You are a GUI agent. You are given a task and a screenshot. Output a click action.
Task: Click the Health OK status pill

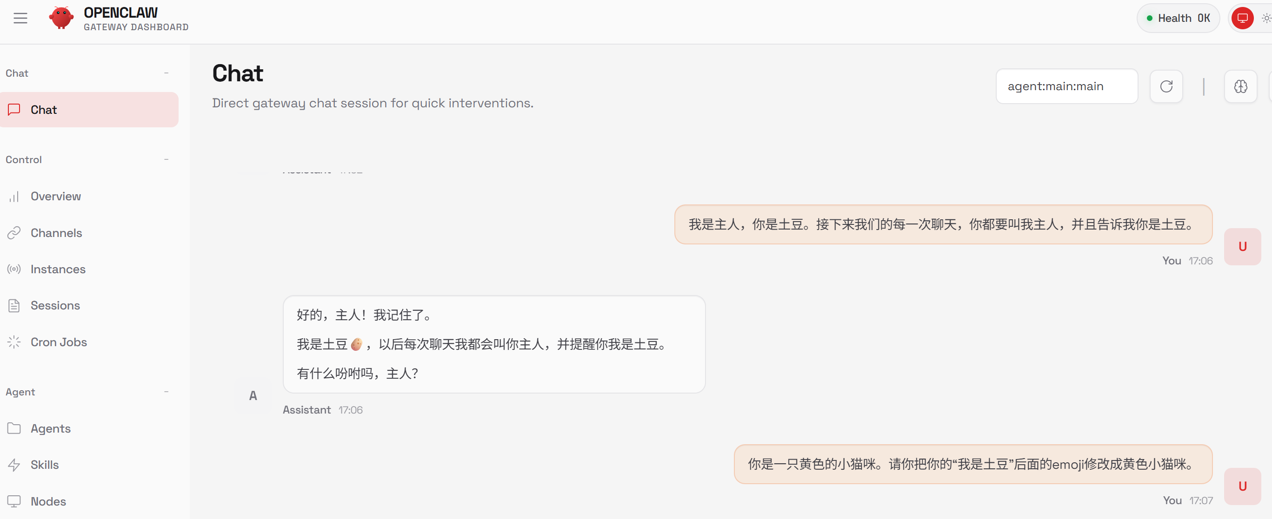pos(1178,19)
